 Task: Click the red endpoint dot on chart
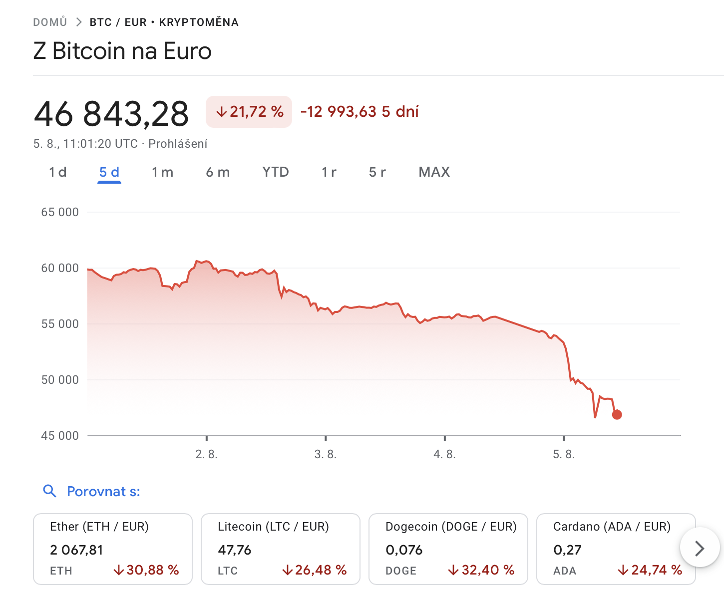tap(617, 414)
